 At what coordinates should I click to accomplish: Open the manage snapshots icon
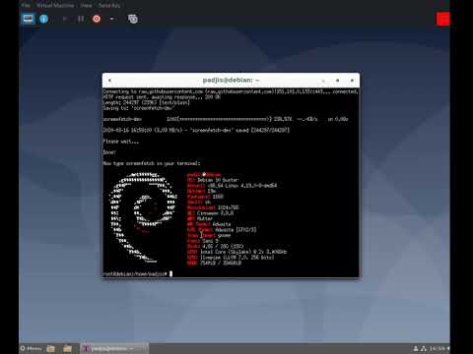[133, 19]
